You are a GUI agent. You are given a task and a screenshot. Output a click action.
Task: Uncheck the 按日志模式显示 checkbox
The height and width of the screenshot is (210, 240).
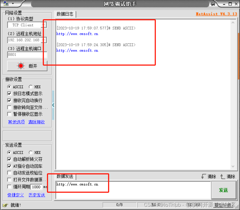click(x=9, y=93)
